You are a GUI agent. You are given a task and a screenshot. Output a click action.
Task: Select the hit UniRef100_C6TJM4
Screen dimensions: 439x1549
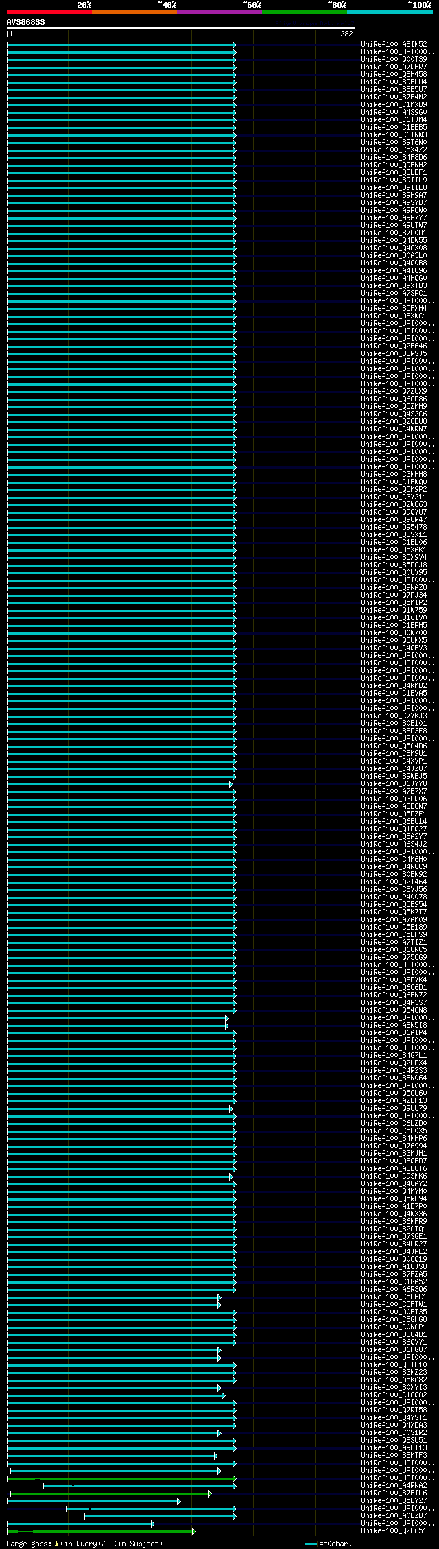[x=394, y=120]
